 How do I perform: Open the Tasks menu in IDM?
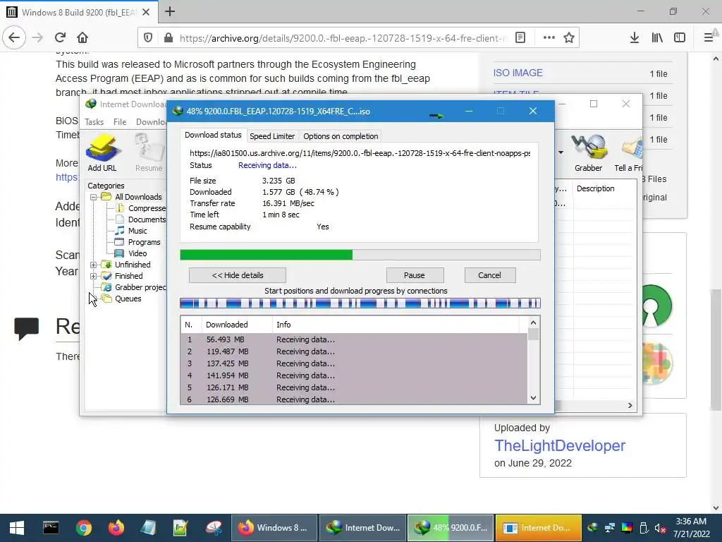(94, 122)
